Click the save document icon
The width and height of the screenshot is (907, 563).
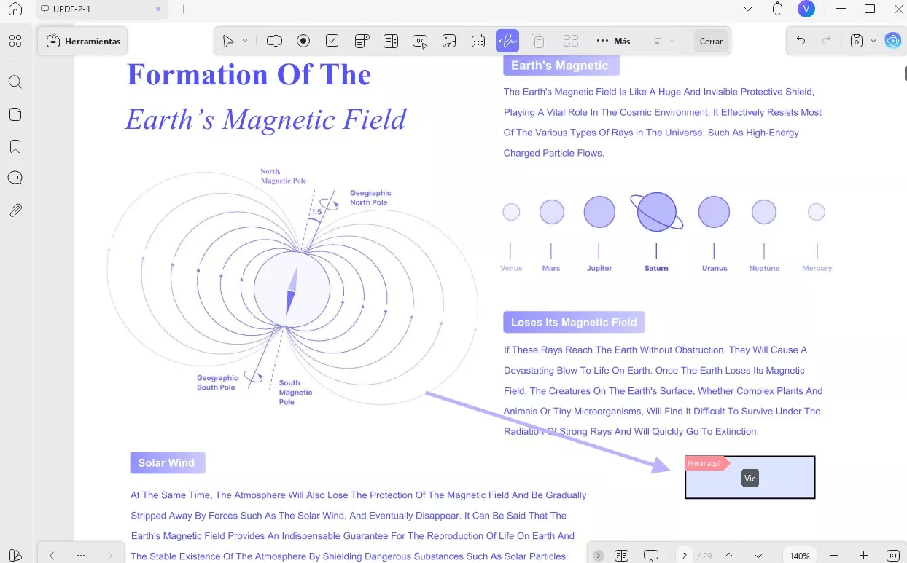(857, 42)
